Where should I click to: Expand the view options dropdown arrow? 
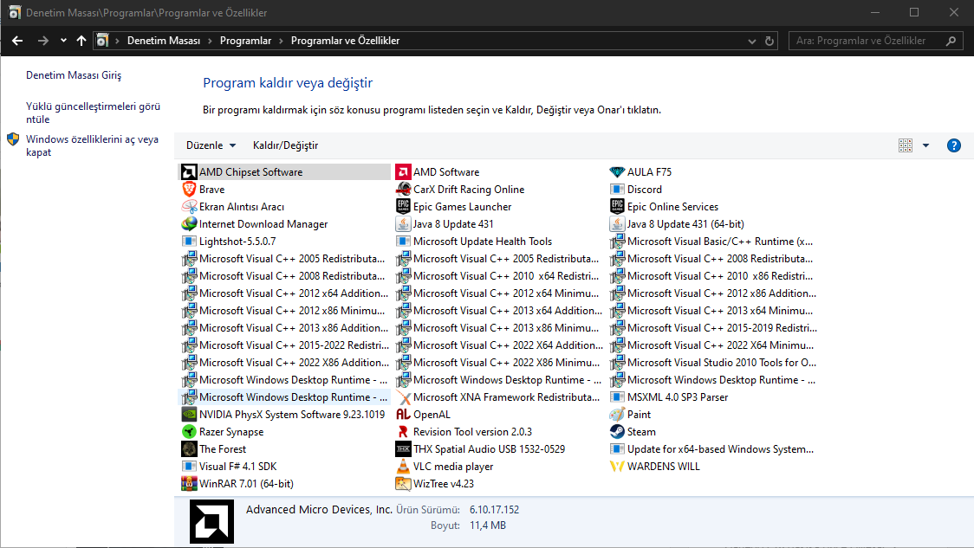925,145
